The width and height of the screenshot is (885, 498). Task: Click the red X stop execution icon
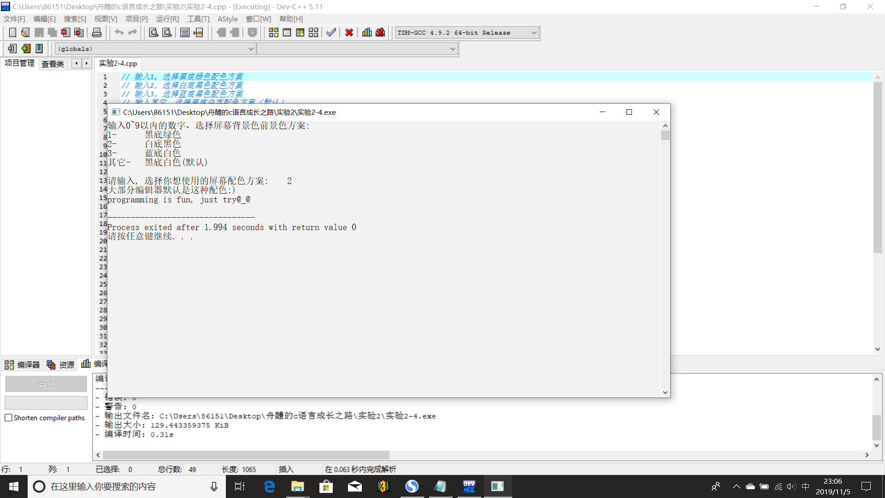click(x=349, y=32)
